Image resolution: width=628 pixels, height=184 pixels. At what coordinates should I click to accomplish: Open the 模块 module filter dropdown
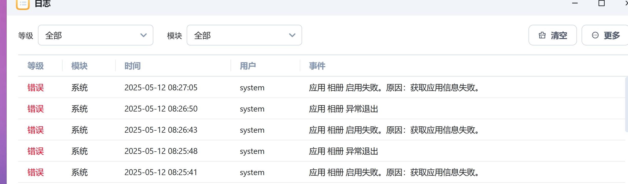(x=244, y=35)
